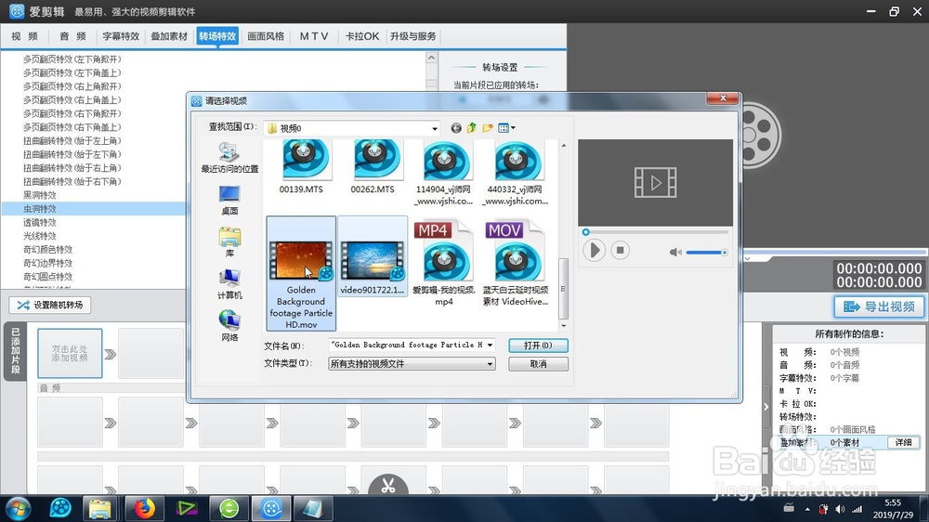Click the scissors cut icon
Screen dimensions: 929x522
pyautogui.click(x=388, y=485)
